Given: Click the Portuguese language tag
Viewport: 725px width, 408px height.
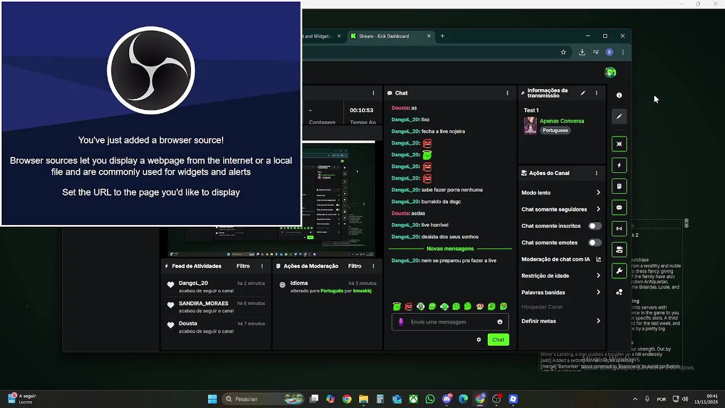Looking at the screenshot, I should pos(555,130).
